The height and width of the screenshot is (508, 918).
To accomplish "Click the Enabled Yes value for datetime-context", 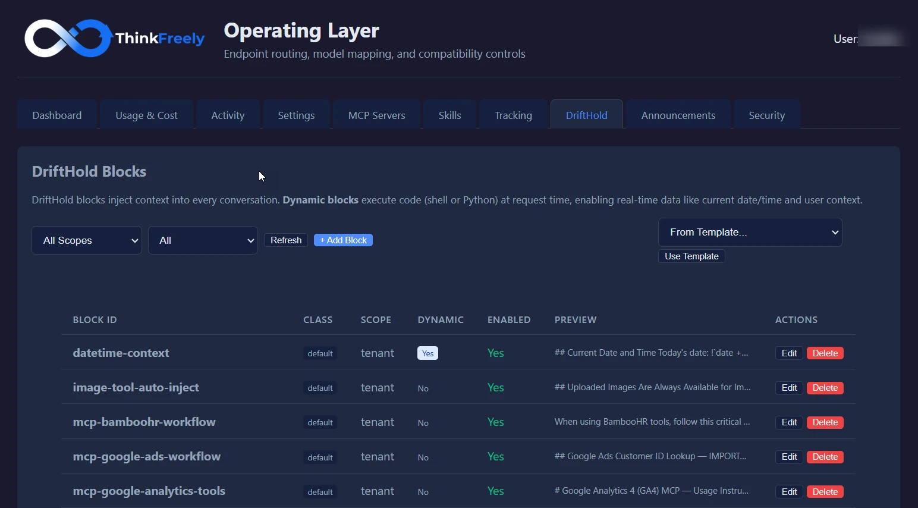I will click(495, 353).
